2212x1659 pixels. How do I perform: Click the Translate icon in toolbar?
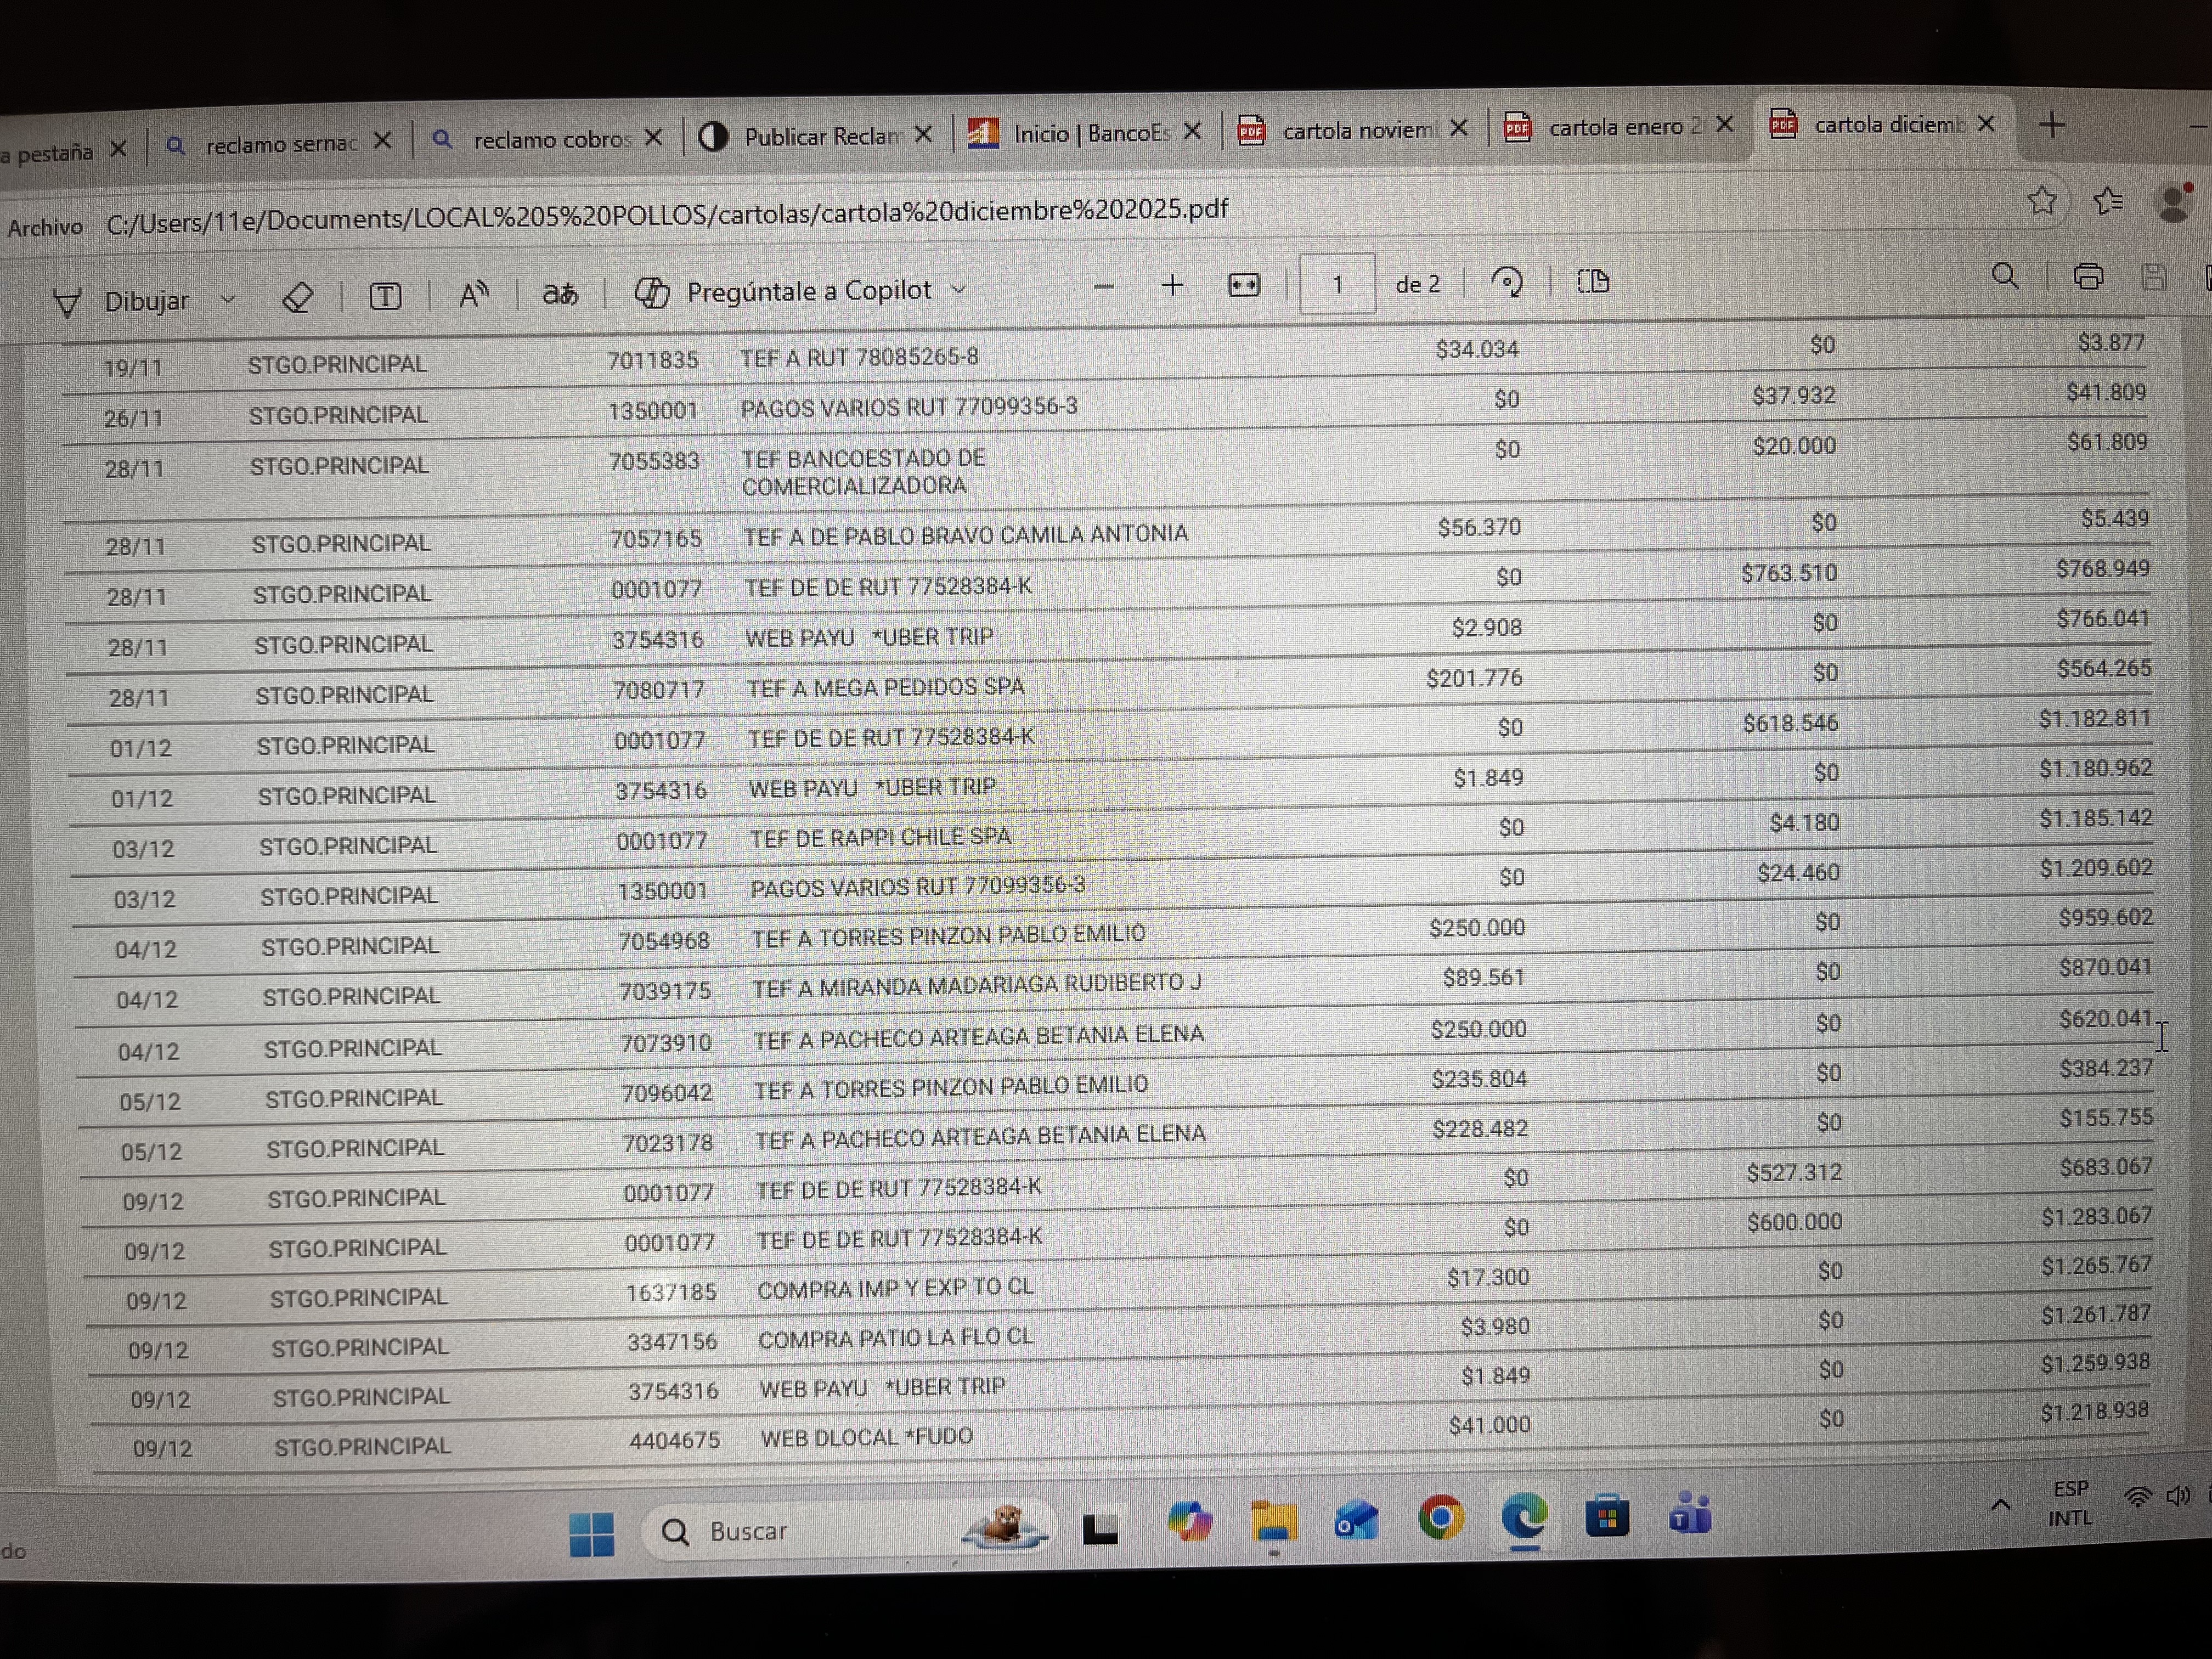point(560,293)
